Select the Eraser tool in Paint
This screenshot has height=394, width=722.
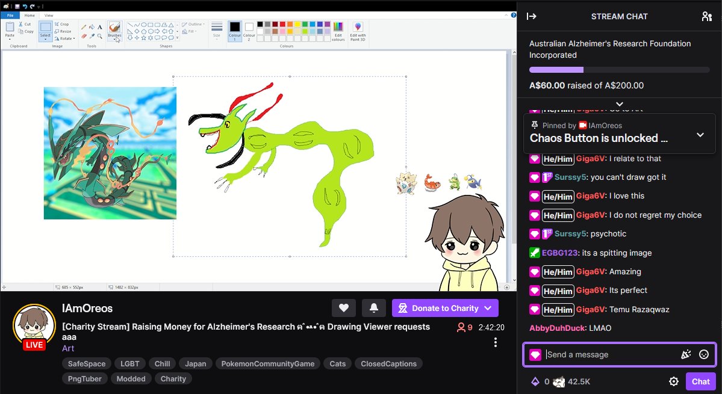tap(83, 36)
